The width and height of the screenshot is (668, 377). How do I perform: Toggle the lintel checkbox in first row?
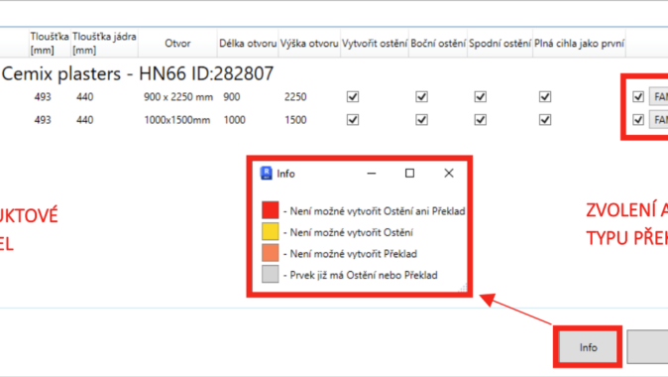(x=638, y=97)
